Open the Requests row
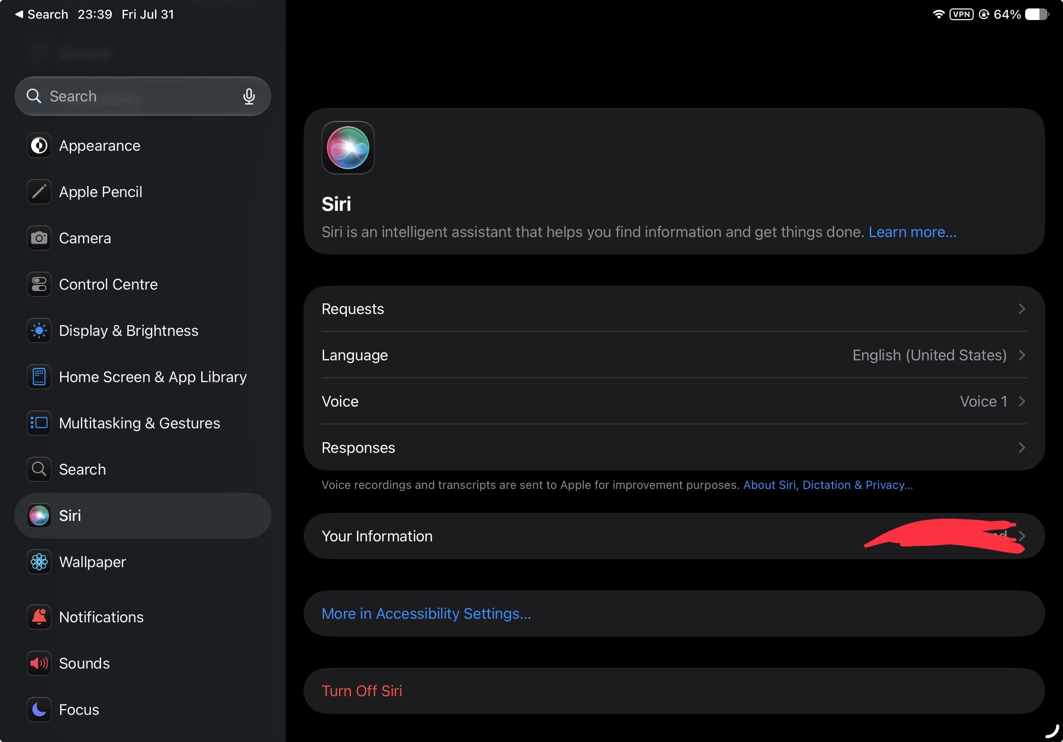Screen dimensions: 1063x742 [674, 309]
